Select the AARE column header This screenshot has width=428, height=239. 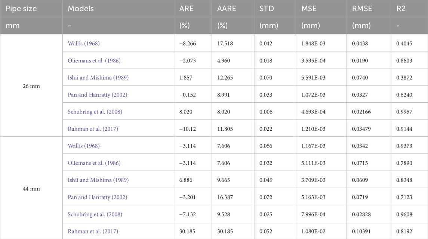[227, 9]
